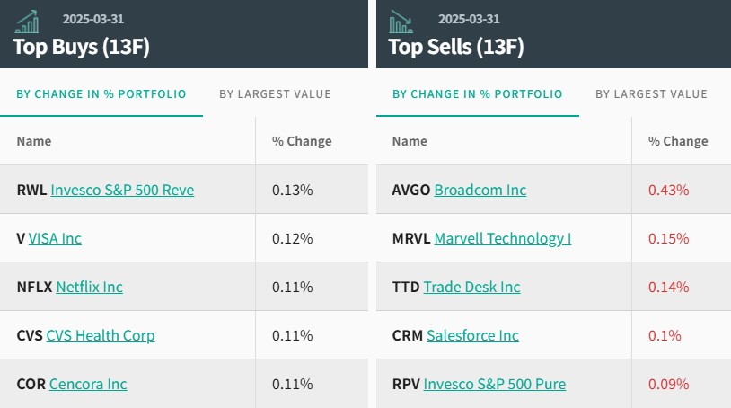The height and width of the screenshot is (408, 731).
Task: Open Invesco S&P 500 Reve link
Action: click(123, 190)
